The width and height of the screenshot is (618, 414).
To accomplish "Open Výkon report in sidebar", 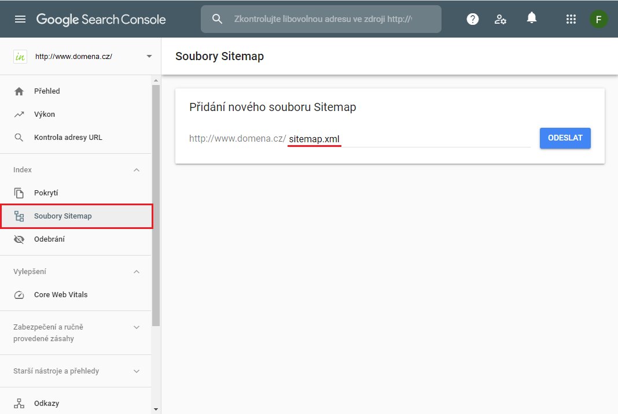I will coord(45,114).
